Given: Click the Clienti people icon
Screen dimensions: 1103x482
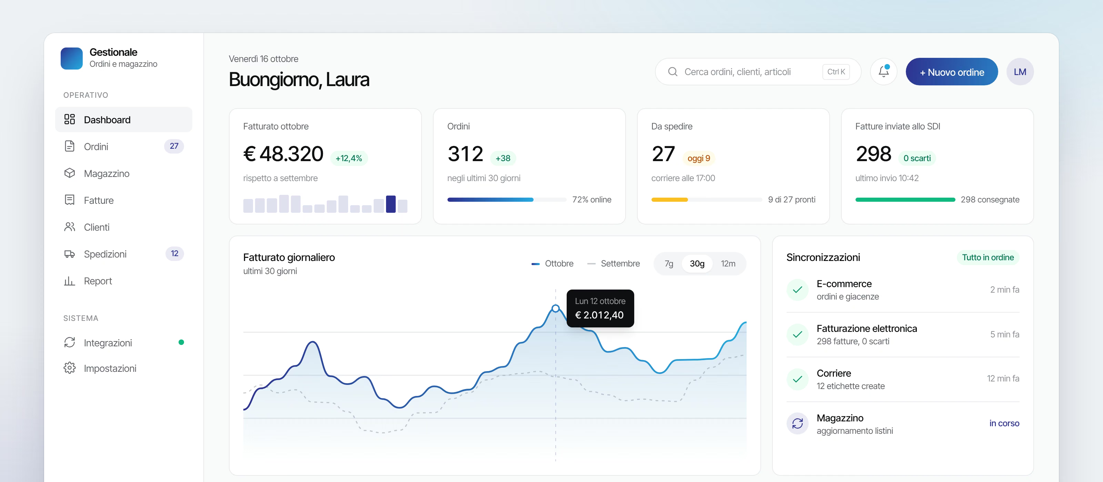Looking at the screenshot, I should pyautogui.click(x=69, y=227).
